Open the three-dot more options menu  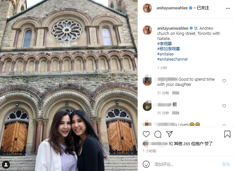pos(228,8)
